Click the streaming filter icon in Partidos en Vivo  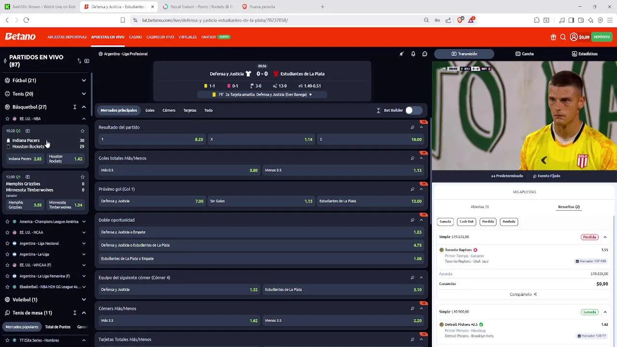[x=87, y=61]
